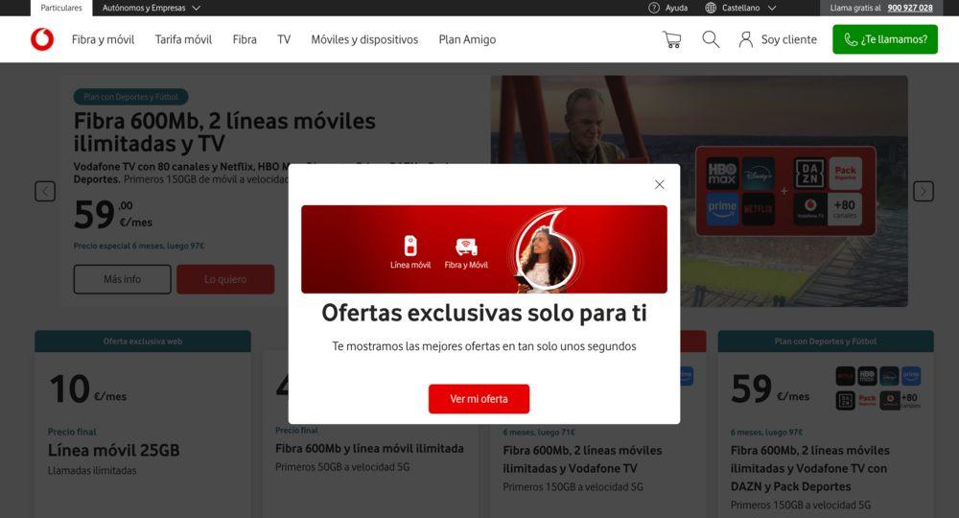This screenshot has width=959, height=518.
Task: Close the Ofertas exclusivas popup
Action: (660, 184)
